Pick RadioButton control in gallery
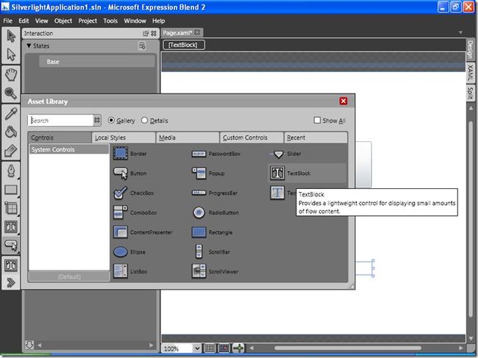This screenshot has width=478, height=358. [x=215, y=212]
